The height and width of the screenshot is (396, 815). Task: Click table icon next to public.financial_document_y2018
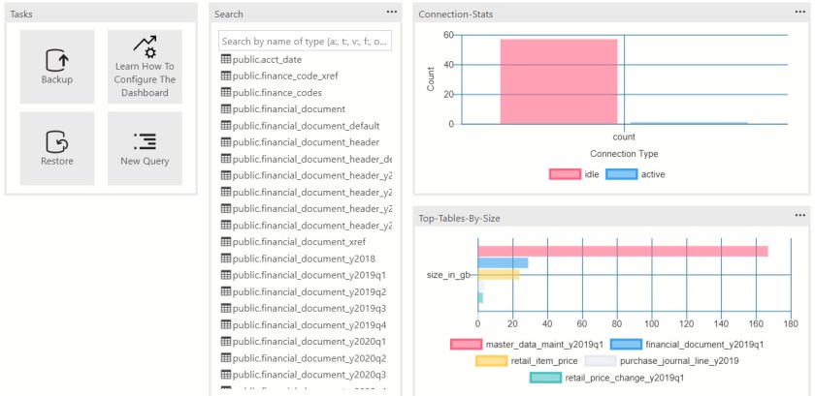tap(226, 259)
